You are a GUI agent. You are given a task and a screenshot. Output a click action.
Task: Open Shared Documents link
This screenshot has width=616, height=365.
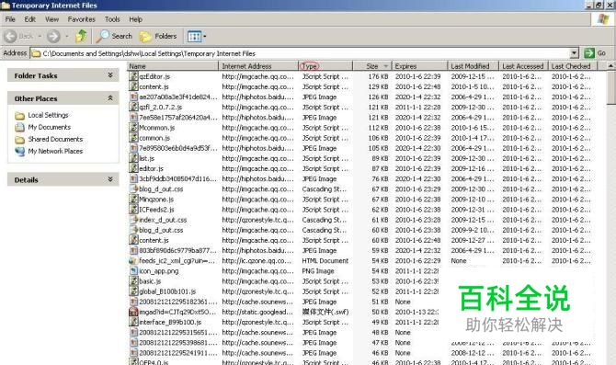point(55,139)
